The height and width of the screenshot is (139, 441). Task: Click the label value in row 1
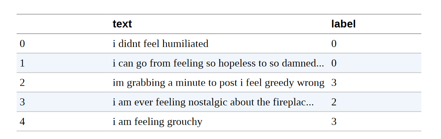[334, 63]
